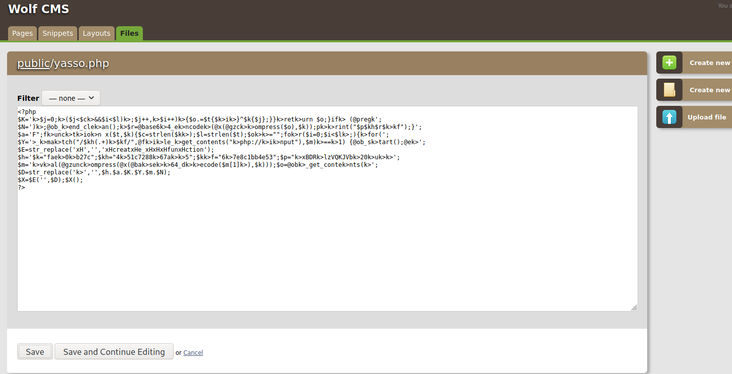Screen dimensions: 732x374
Task: Click inside the file content text area
Action: [x=327, y=209]
